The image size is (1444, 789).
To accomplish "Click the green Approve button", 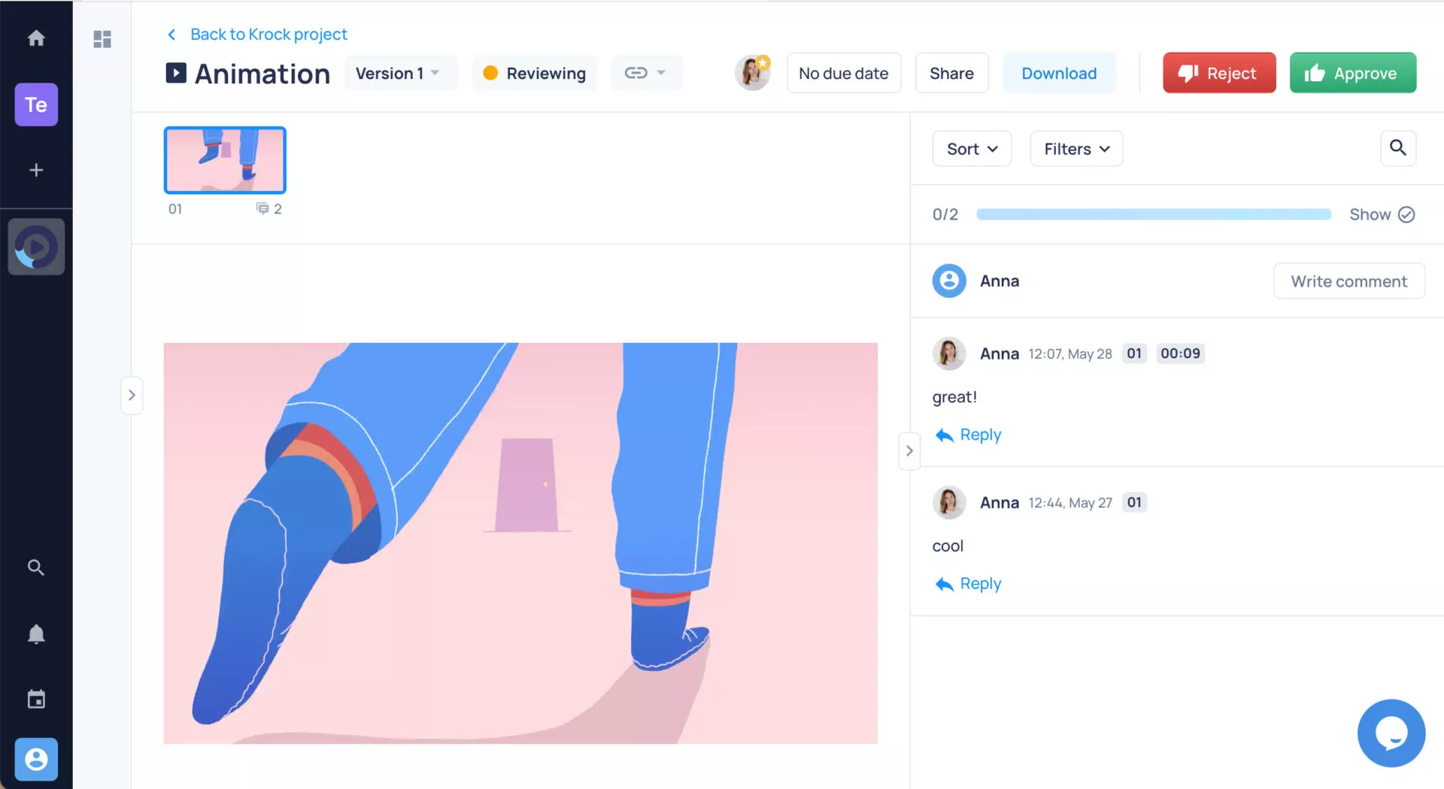I will click(1353, 73).
